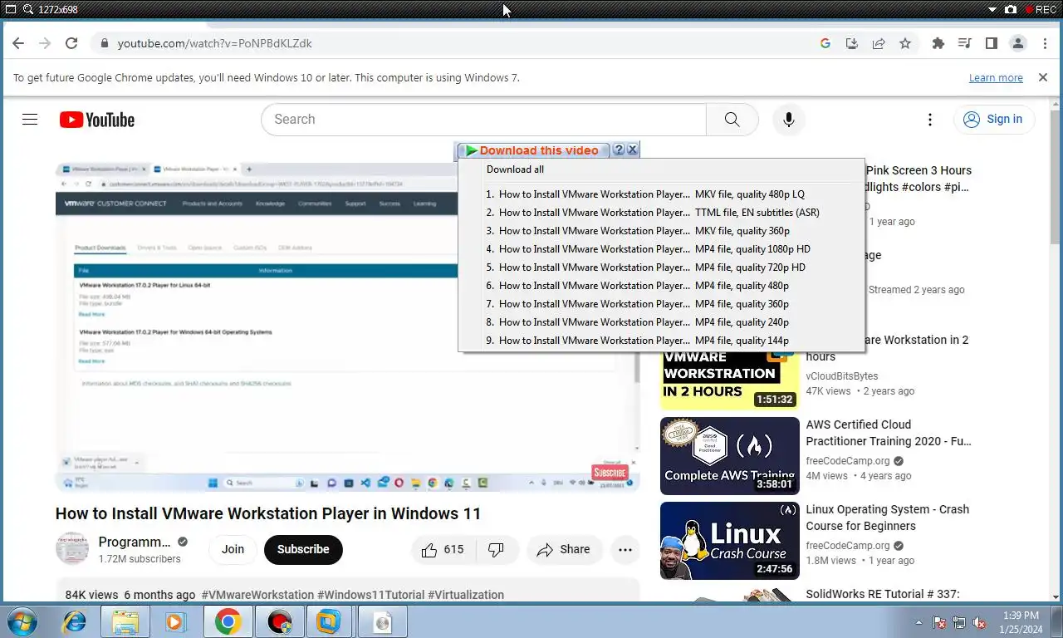The width and height of the screenshot is (1063, 638).
Task: Open #VMwareWorkstation hashtag link
Action: pos(257,595)
